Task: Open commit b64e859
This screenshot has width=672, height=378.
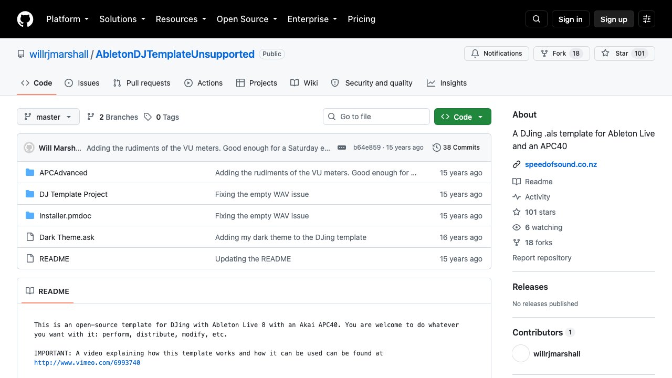Action: 367,148
